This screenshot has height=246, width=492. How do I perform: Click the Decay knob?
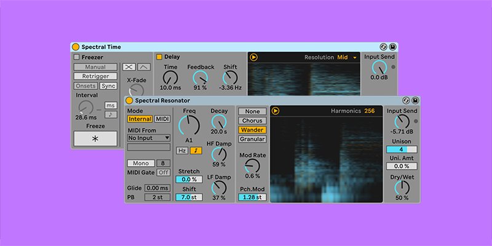(219, 121)
